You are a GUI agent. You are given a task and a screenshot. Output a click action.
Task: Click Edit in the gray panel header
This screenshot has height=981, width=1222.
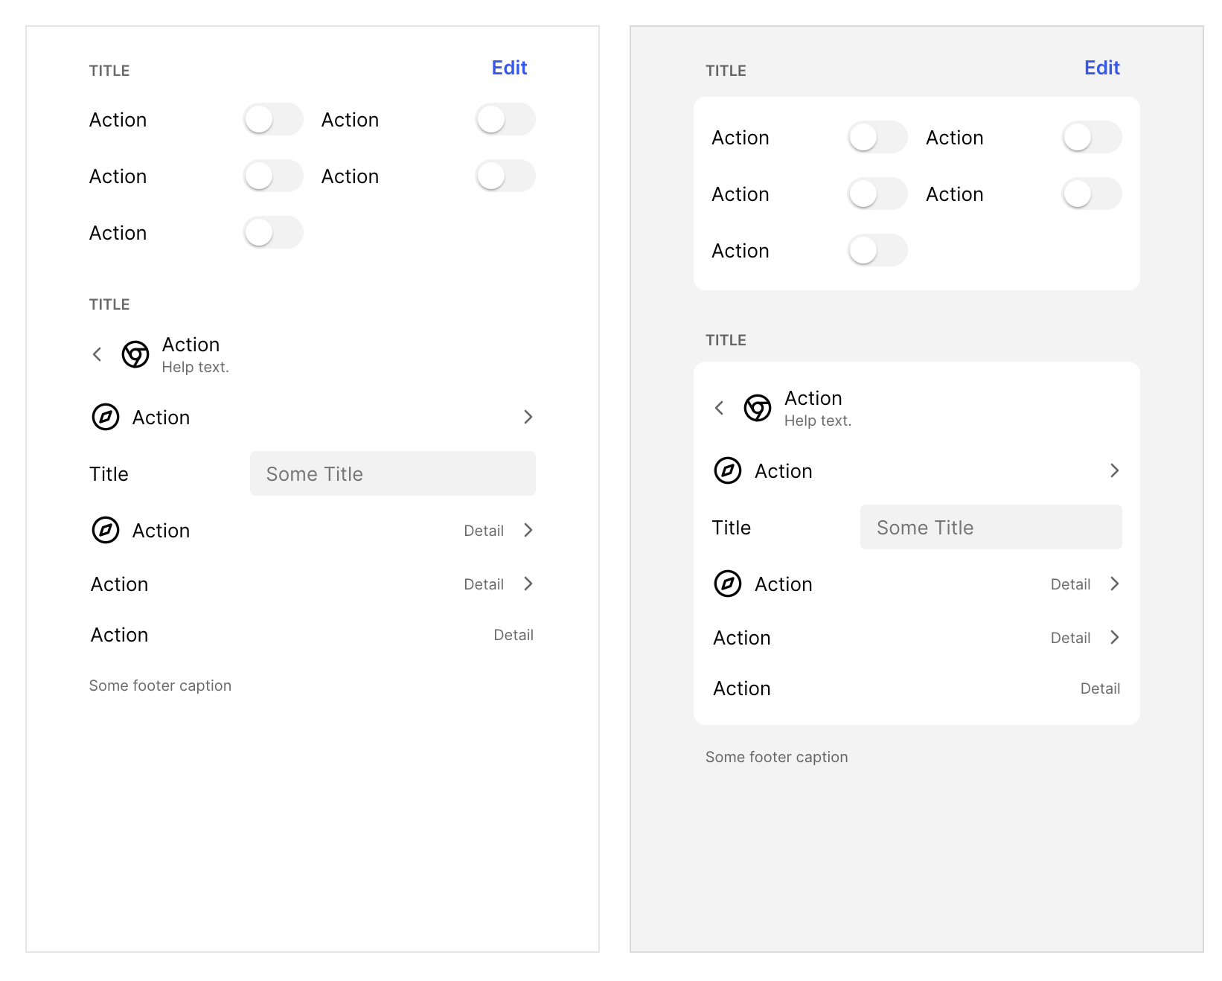pos(1101,68)
